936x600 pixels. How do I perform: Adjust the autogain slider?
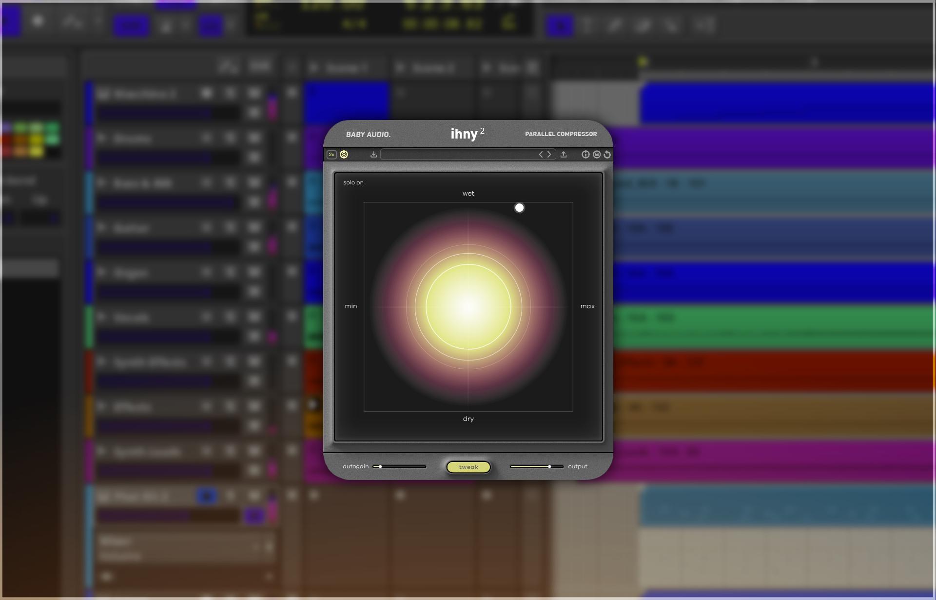tap(399, 467)
